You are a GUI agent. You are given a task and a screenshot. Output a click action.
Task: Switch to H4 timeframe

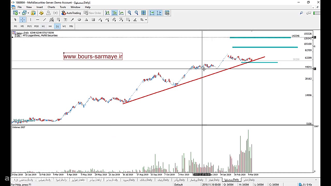coord(50,26)
